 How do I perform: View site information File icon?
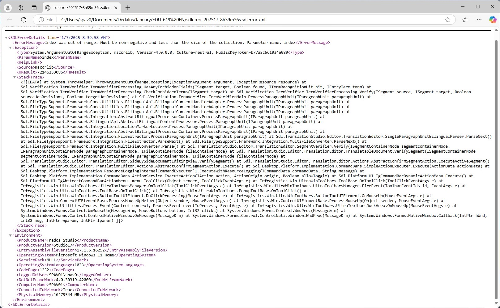coord(46,20)
